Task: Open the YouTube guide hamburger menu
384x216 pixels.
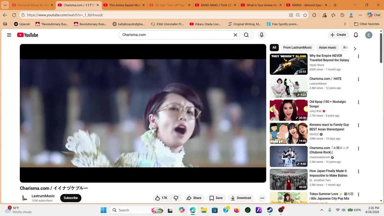Action: (9, 35)
